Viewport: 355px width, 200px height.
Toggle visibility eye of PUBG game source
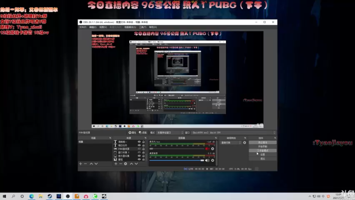click(139, 149)
